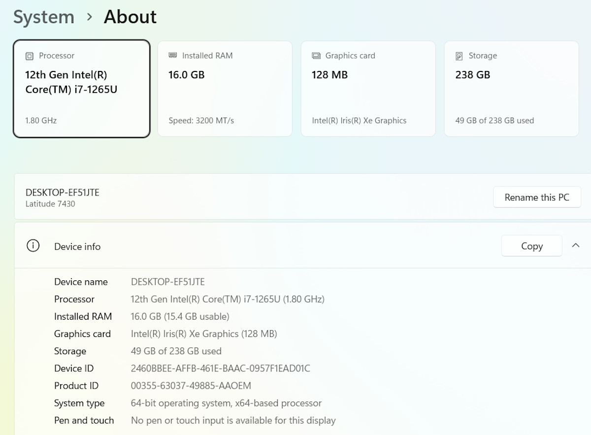The width and height of the screenshot is (591, 435).
Task: Click the Graphics card icon
Action: pyautogui.click(x=316, y=56)
